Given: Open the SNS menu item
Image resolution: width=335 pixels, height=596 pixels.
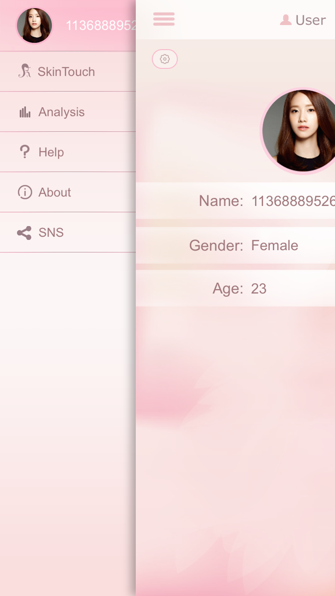Looking at the screenshot, I should coord(68,232).
